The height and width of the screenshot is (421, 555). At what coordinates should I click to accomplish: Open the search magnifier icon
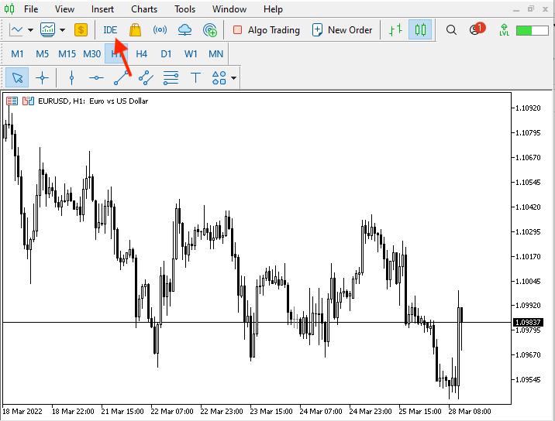(x=451, y=30)
